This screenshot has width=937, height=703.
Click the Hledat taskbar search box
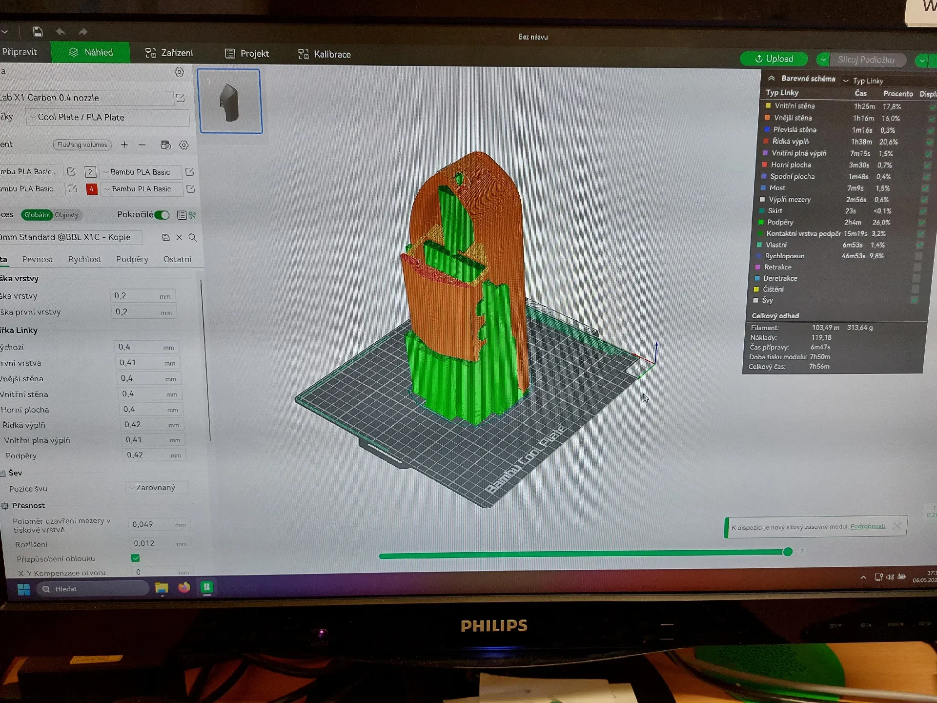coord(94,589)
